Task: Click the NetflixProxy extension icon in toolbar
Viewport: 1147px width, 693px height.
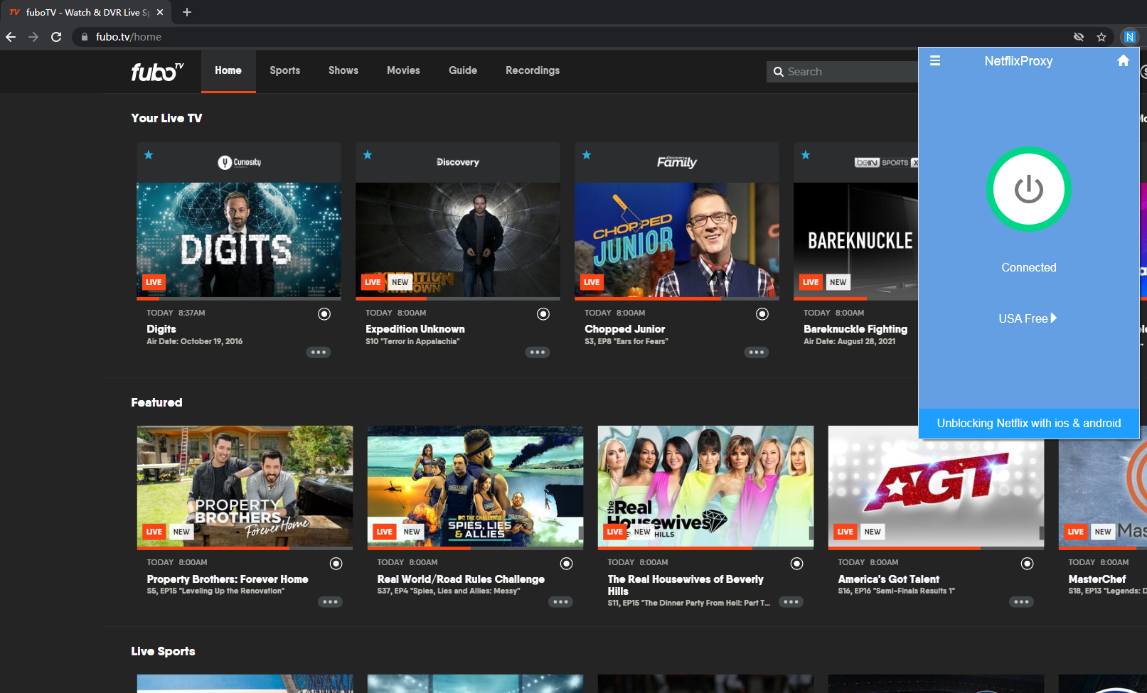Action: coord(1129,37)
